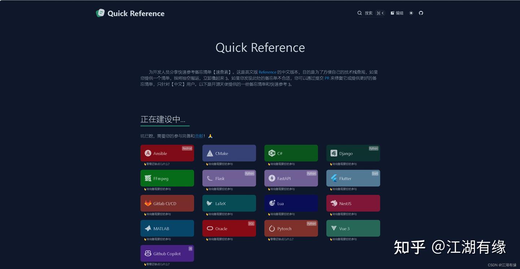Click the CMake triangle icon
The height and width of the screenshot is (269, 520).
tap(210, 153)
